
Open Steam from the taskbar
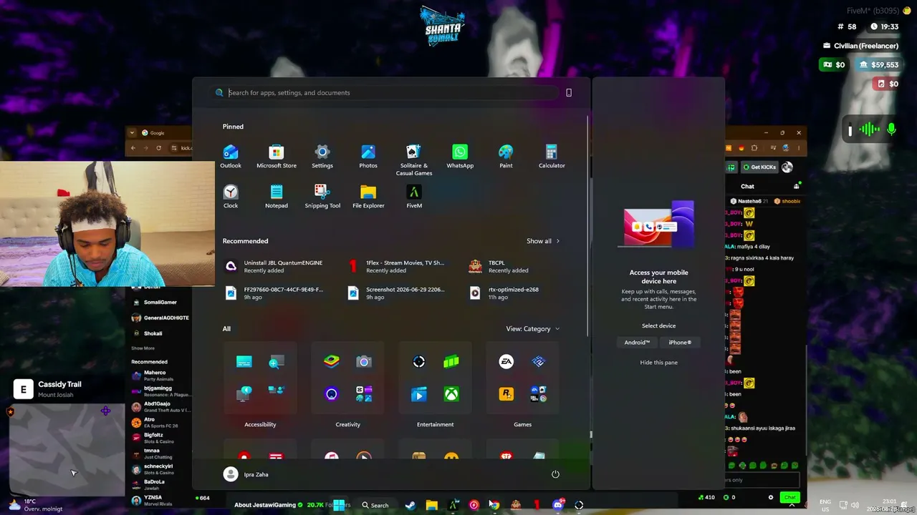pyautogui.click(x=411, y=505)
